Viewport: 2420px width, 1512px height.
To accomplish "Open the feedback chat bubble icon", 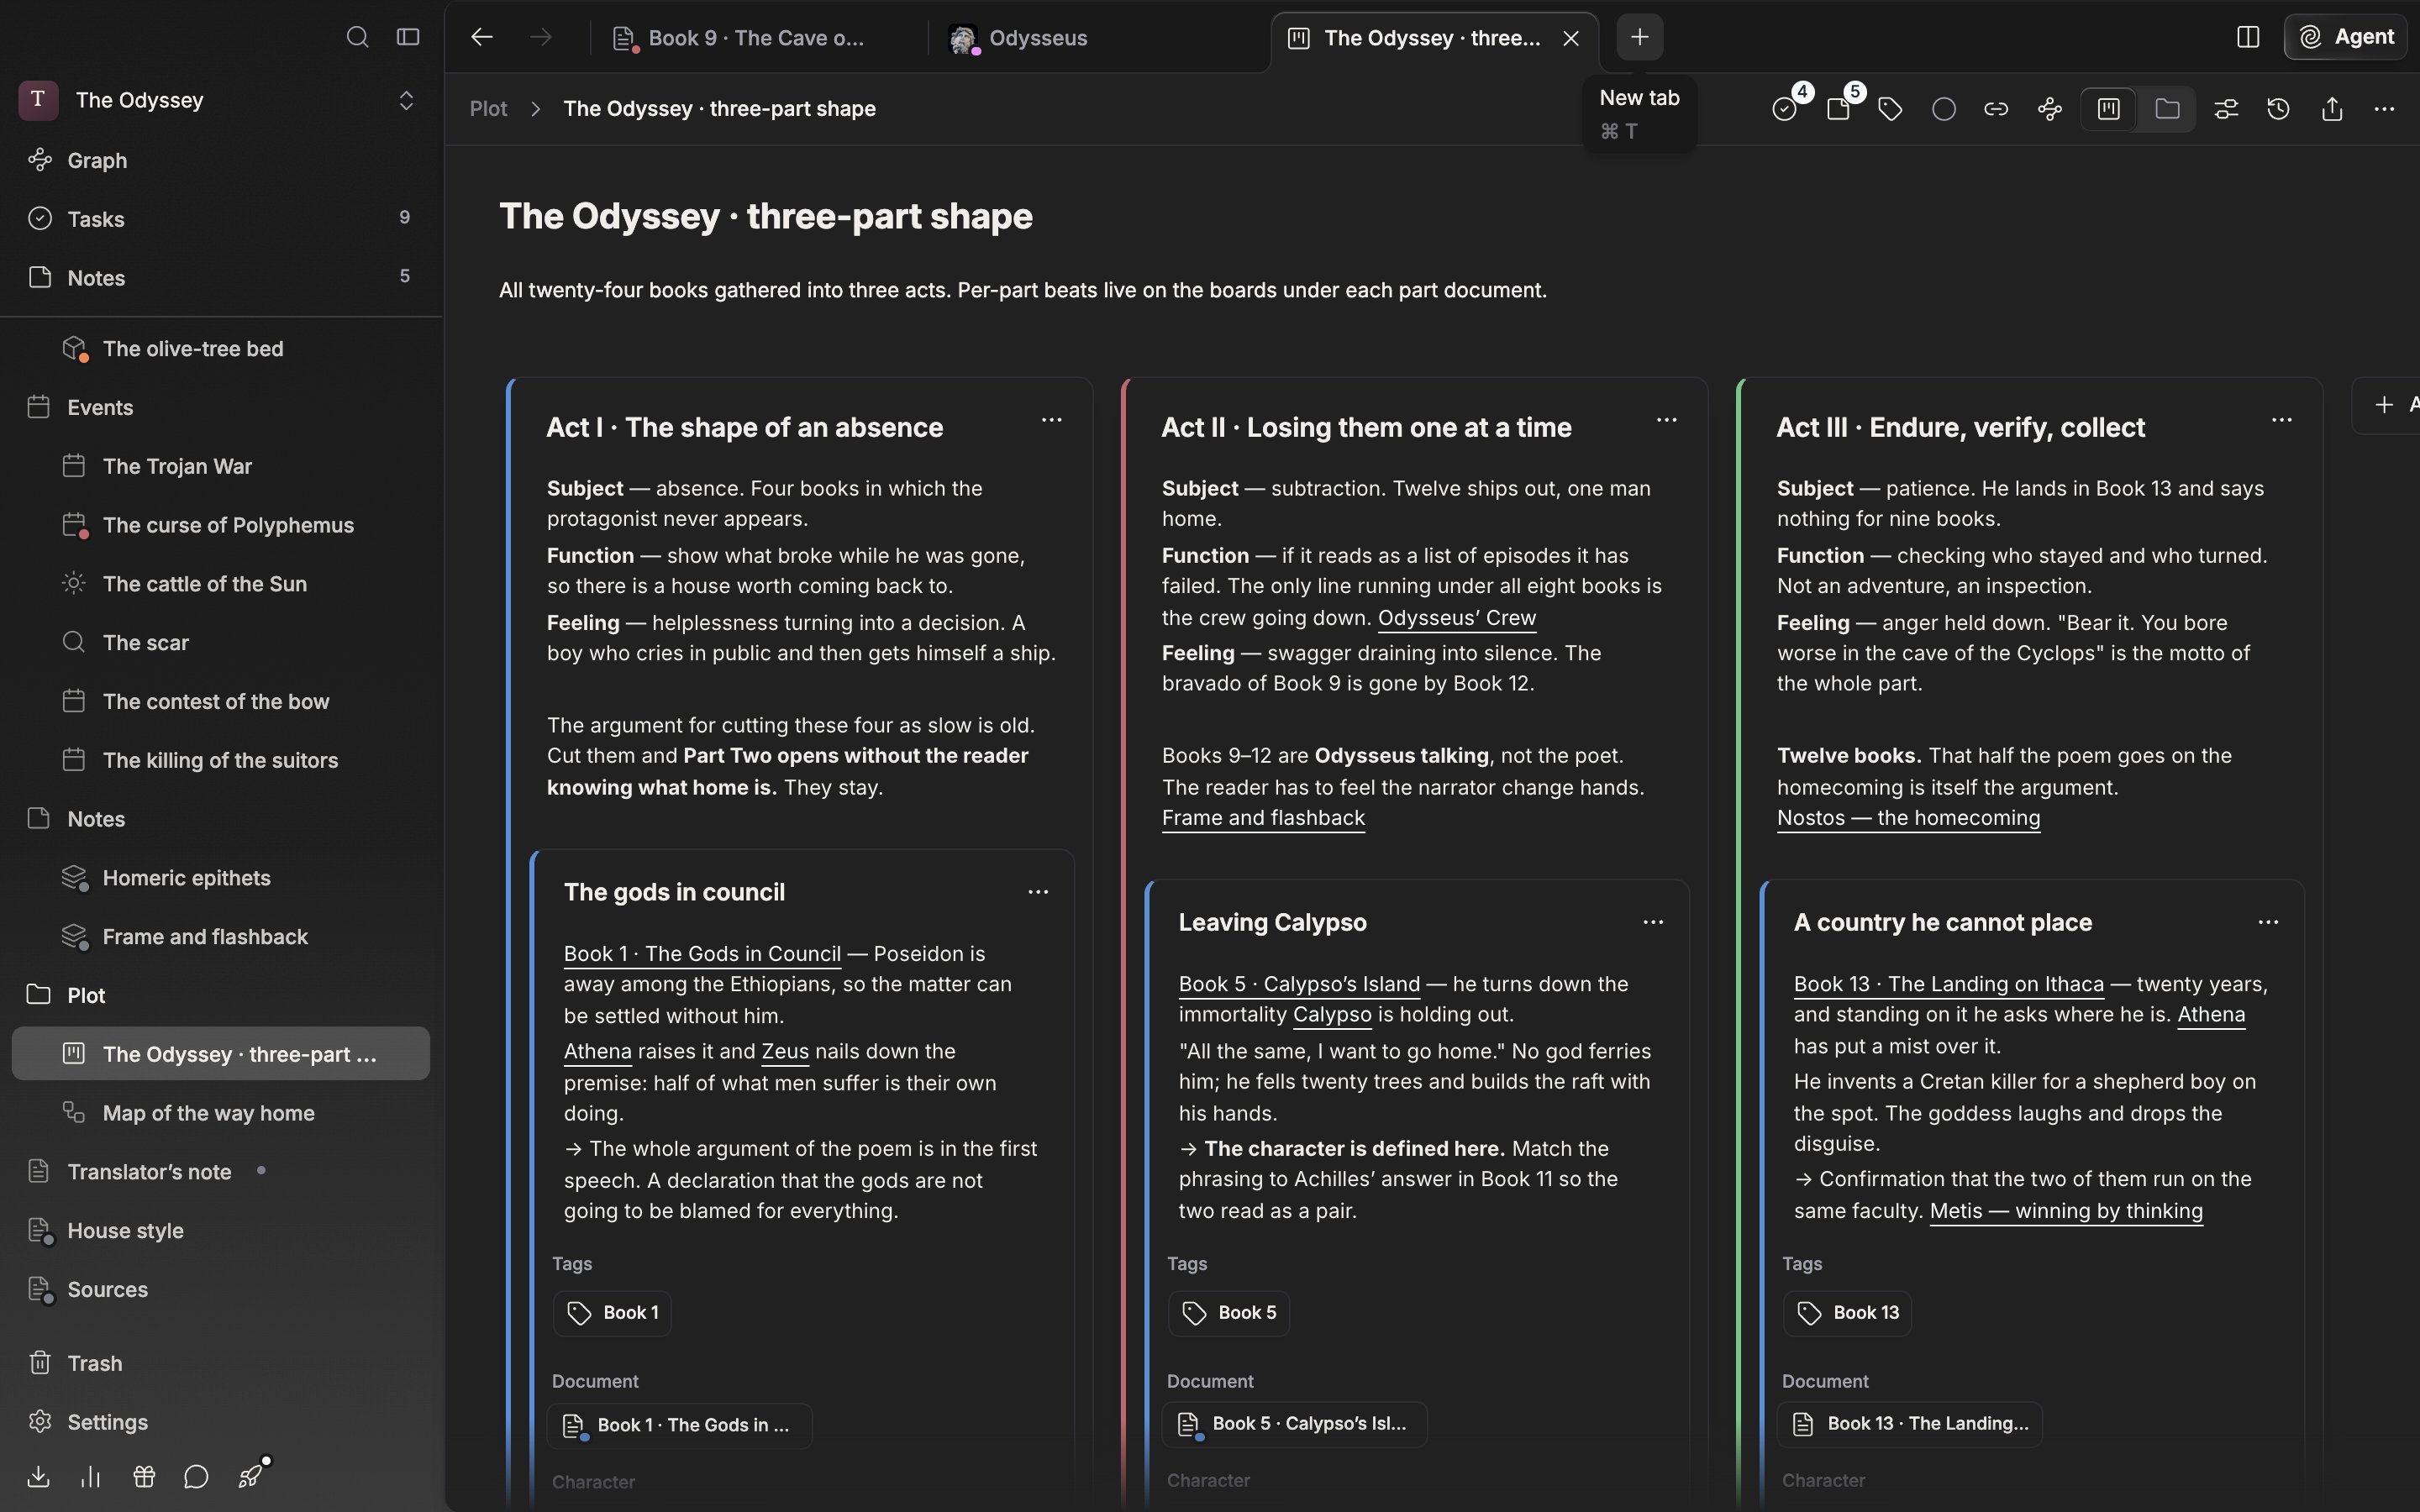I will tap(196, 1476).
